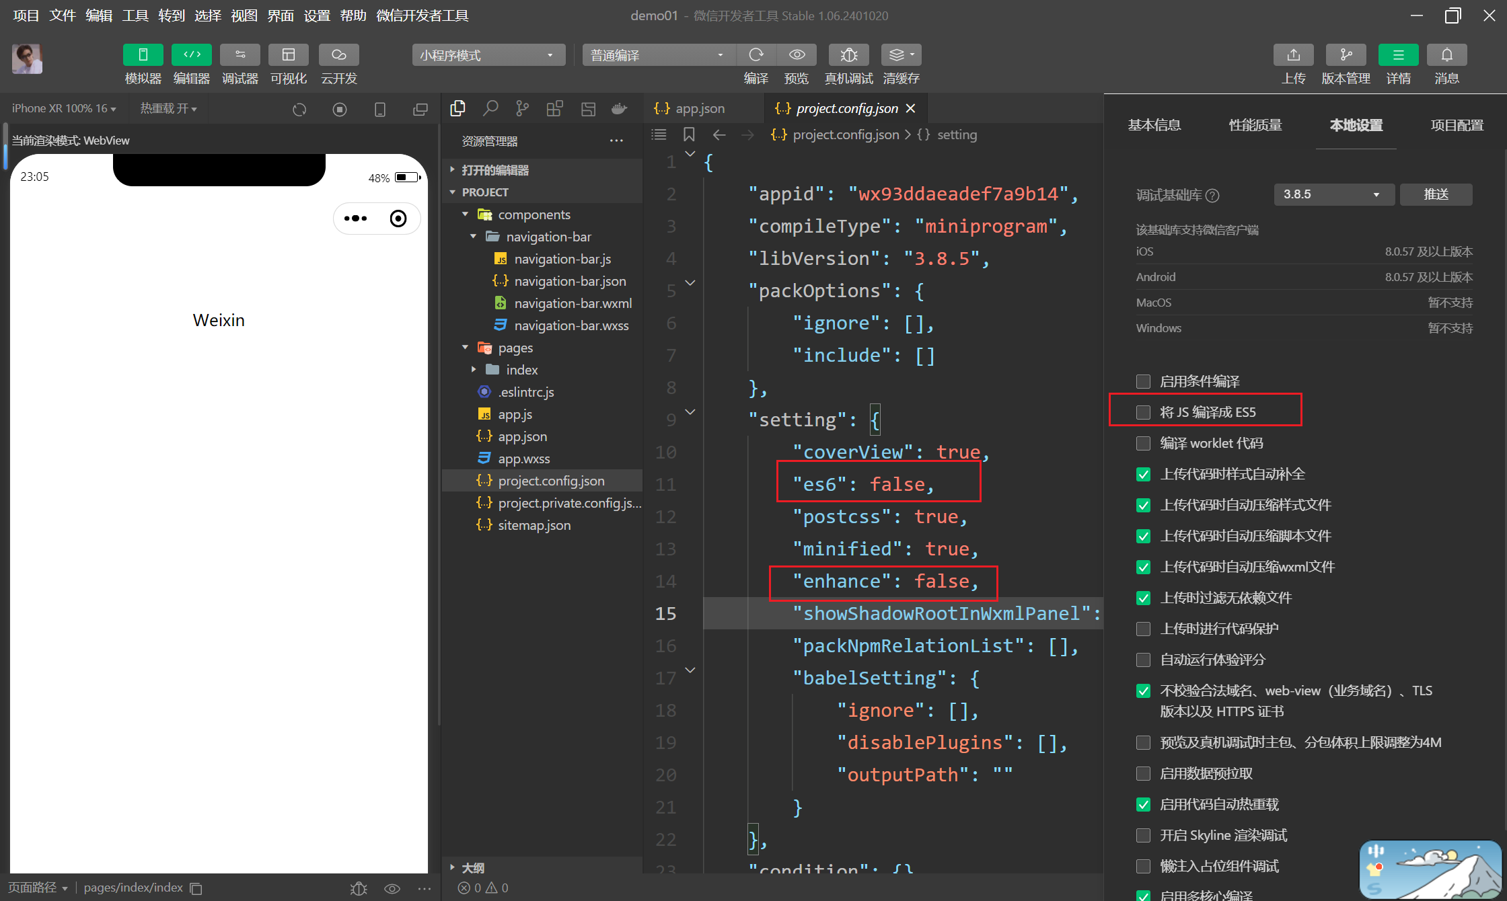Open the 云开发 cloud panel
Image resolution: width=1507 pixels, height=901 pixels.
click(338, 55)
